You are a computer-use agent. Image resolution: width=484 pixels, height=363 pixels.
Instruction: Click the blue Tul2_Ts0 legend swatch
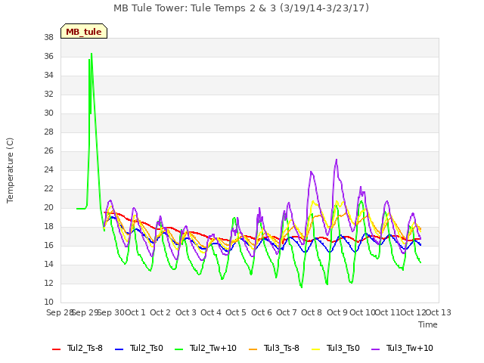pos(119,349)
